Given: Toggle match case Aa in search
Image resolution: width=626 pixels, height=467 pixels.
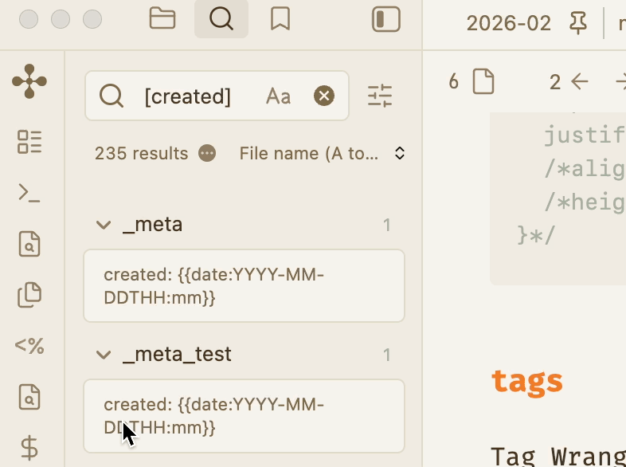Looking at the screenshot, I should (x=278, y=96).
